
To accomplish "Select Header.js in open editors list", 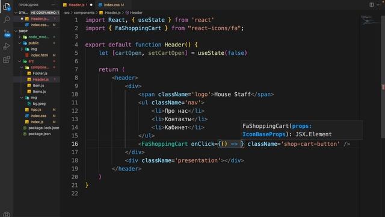I will (x=40, y=19).
